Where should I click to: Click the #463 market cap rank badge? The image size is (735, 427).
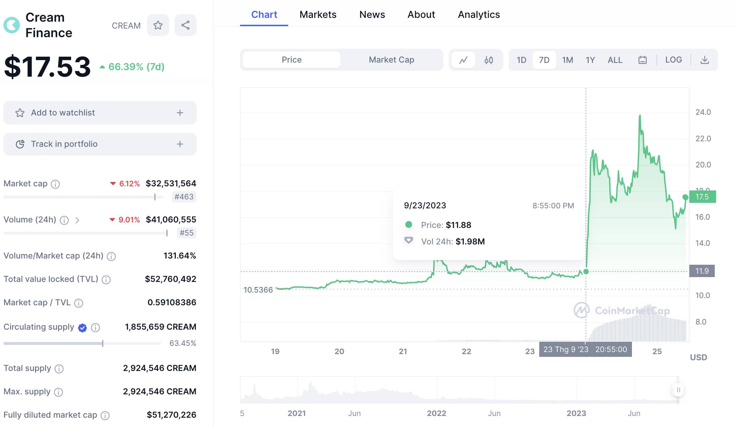[x=184, y=197]
